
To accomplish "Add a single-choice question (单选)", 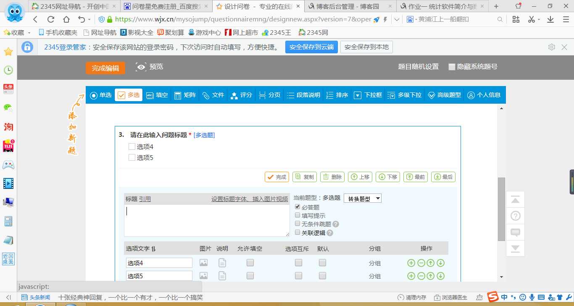I will pos(101,95).
